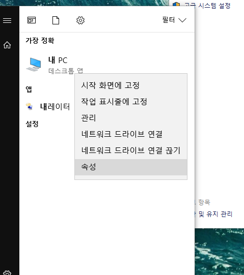The image size is (244, 275).
Task: Filter results by Apps icon
Action: click(32, 20)
